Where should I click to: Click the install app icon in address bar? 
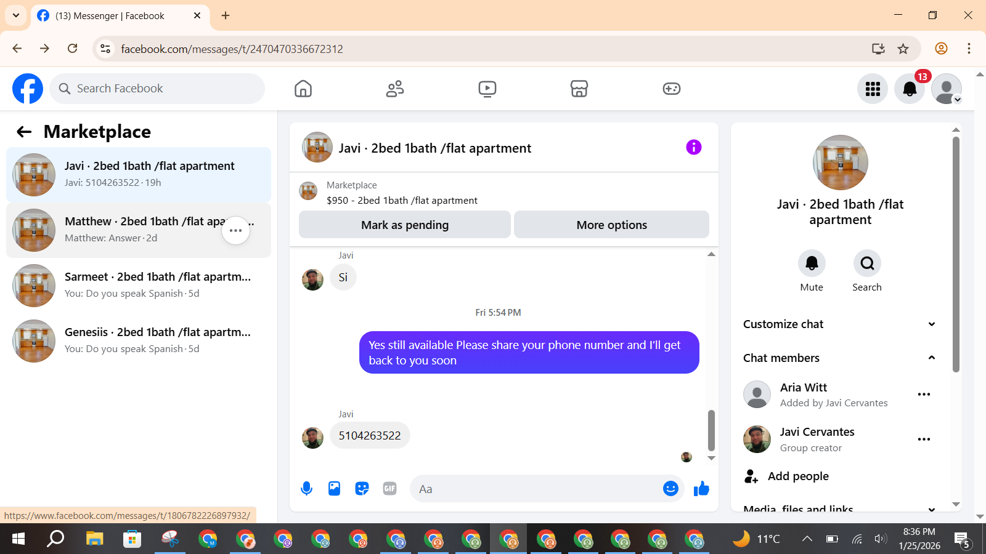pos(878,49)
